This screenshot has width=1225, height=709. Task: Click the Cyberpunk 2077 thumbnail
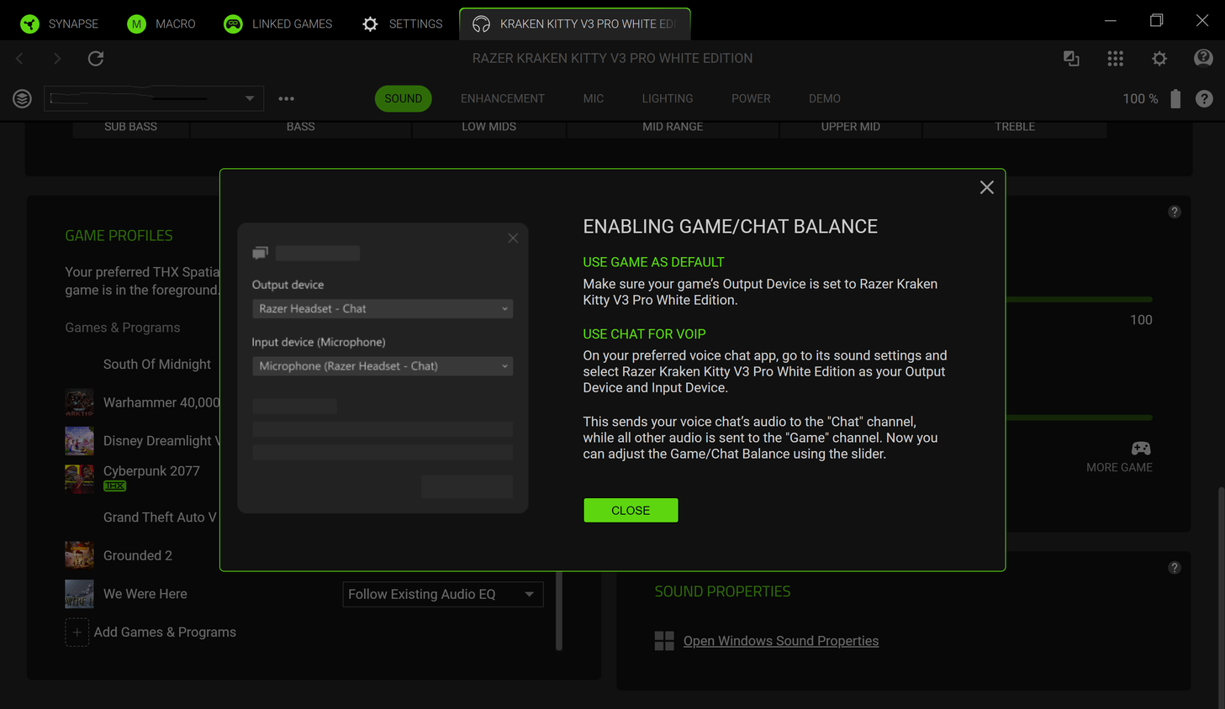pyautogui.click(x=79, y=479)
